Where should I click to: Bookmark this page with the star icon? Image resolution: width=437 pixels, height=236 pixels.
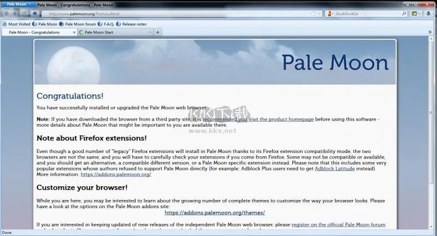(x=313, y=14)
